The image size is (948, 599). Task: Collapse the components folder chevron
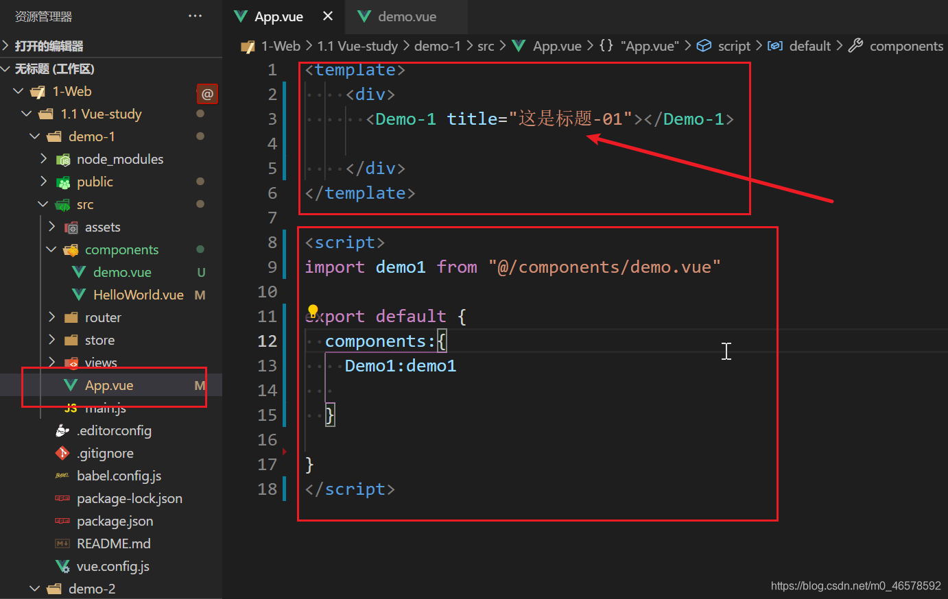coord(51,249)
